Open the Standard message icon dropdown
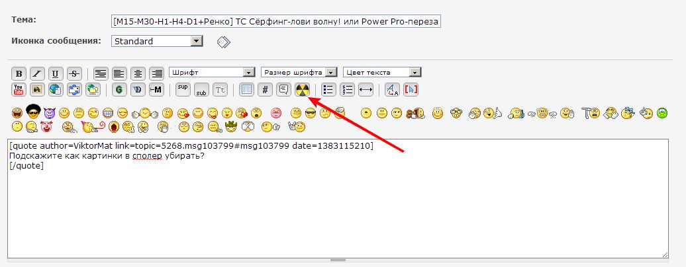686x267 pixels. coord(157,42)
